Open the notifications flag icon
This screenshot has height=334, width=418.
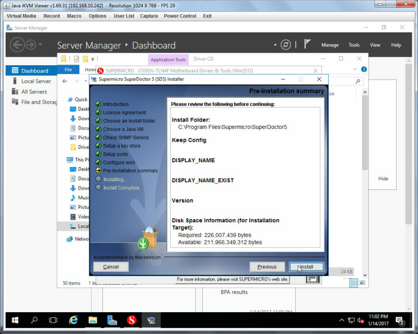click(307, 44)
